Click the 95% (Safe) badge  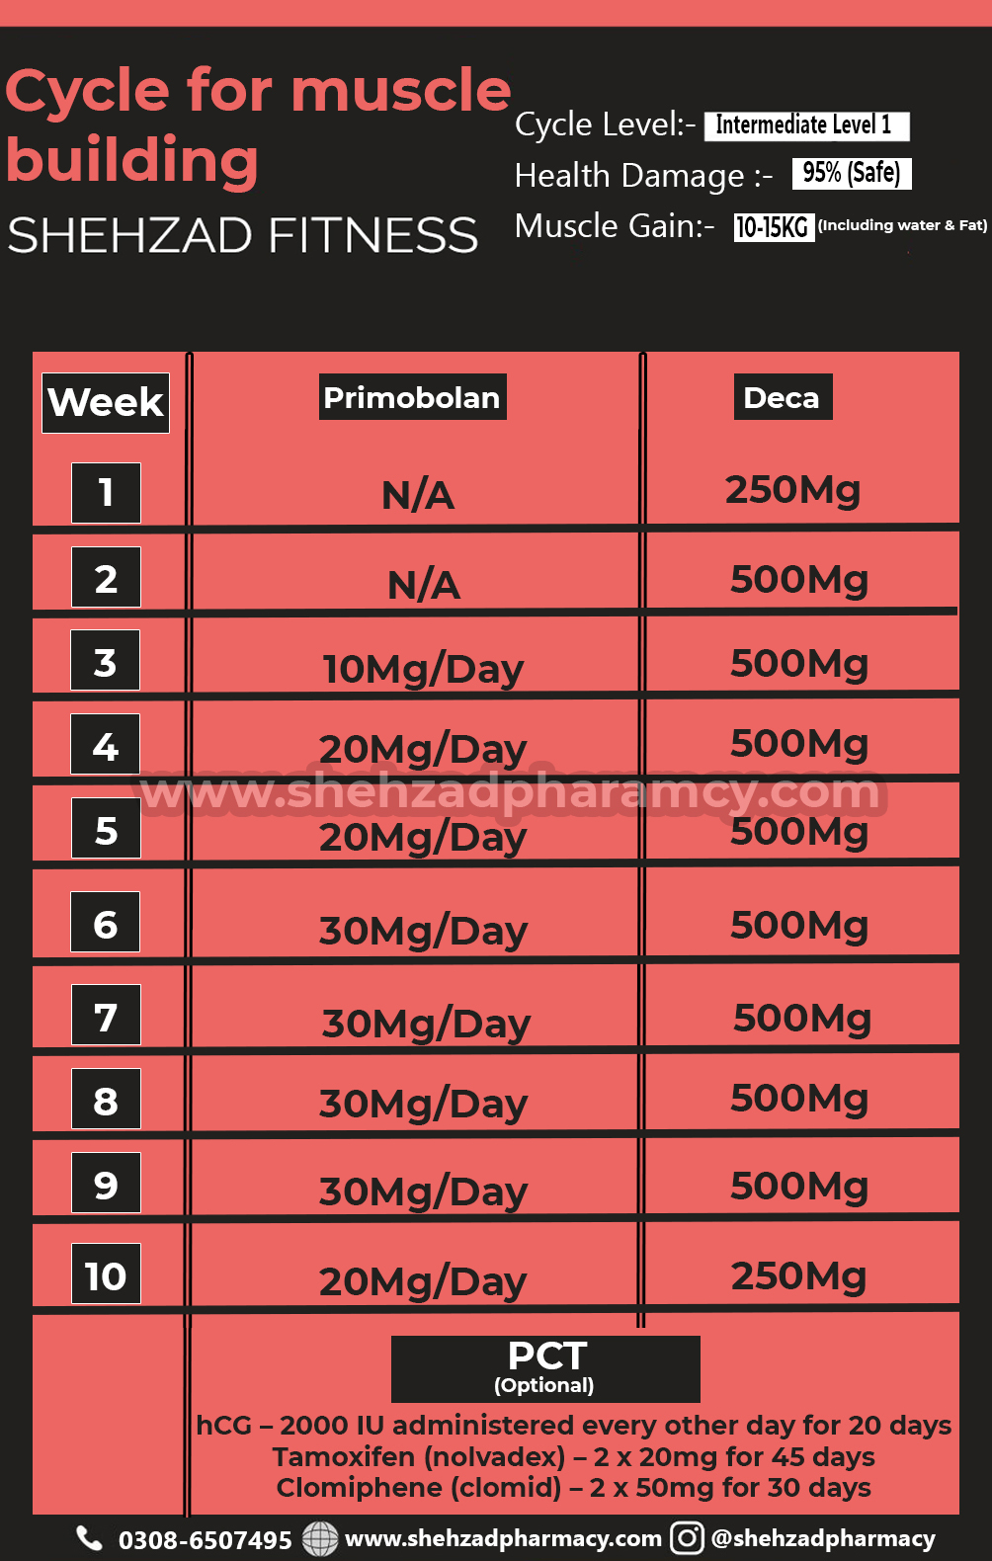(x=851, y=173)
